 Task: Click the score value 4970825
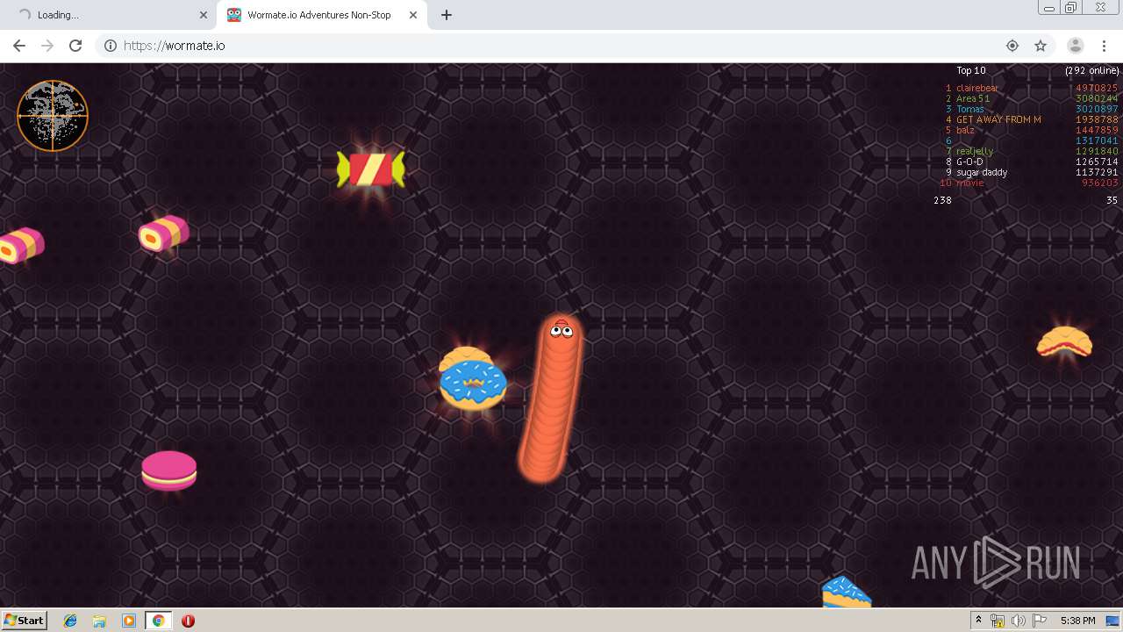(x=1097, y=88)
